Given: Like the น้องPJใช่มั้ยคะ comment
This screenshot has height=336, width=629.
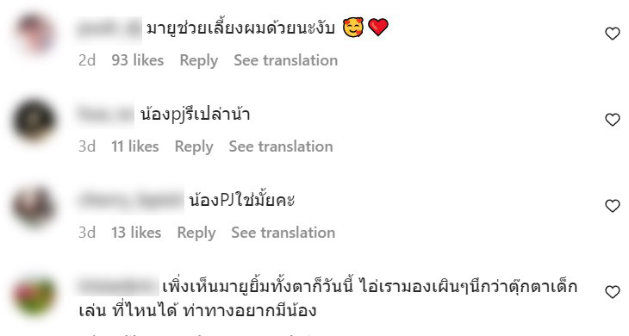Looking at the screenshot, I should [x=612, y=206].
